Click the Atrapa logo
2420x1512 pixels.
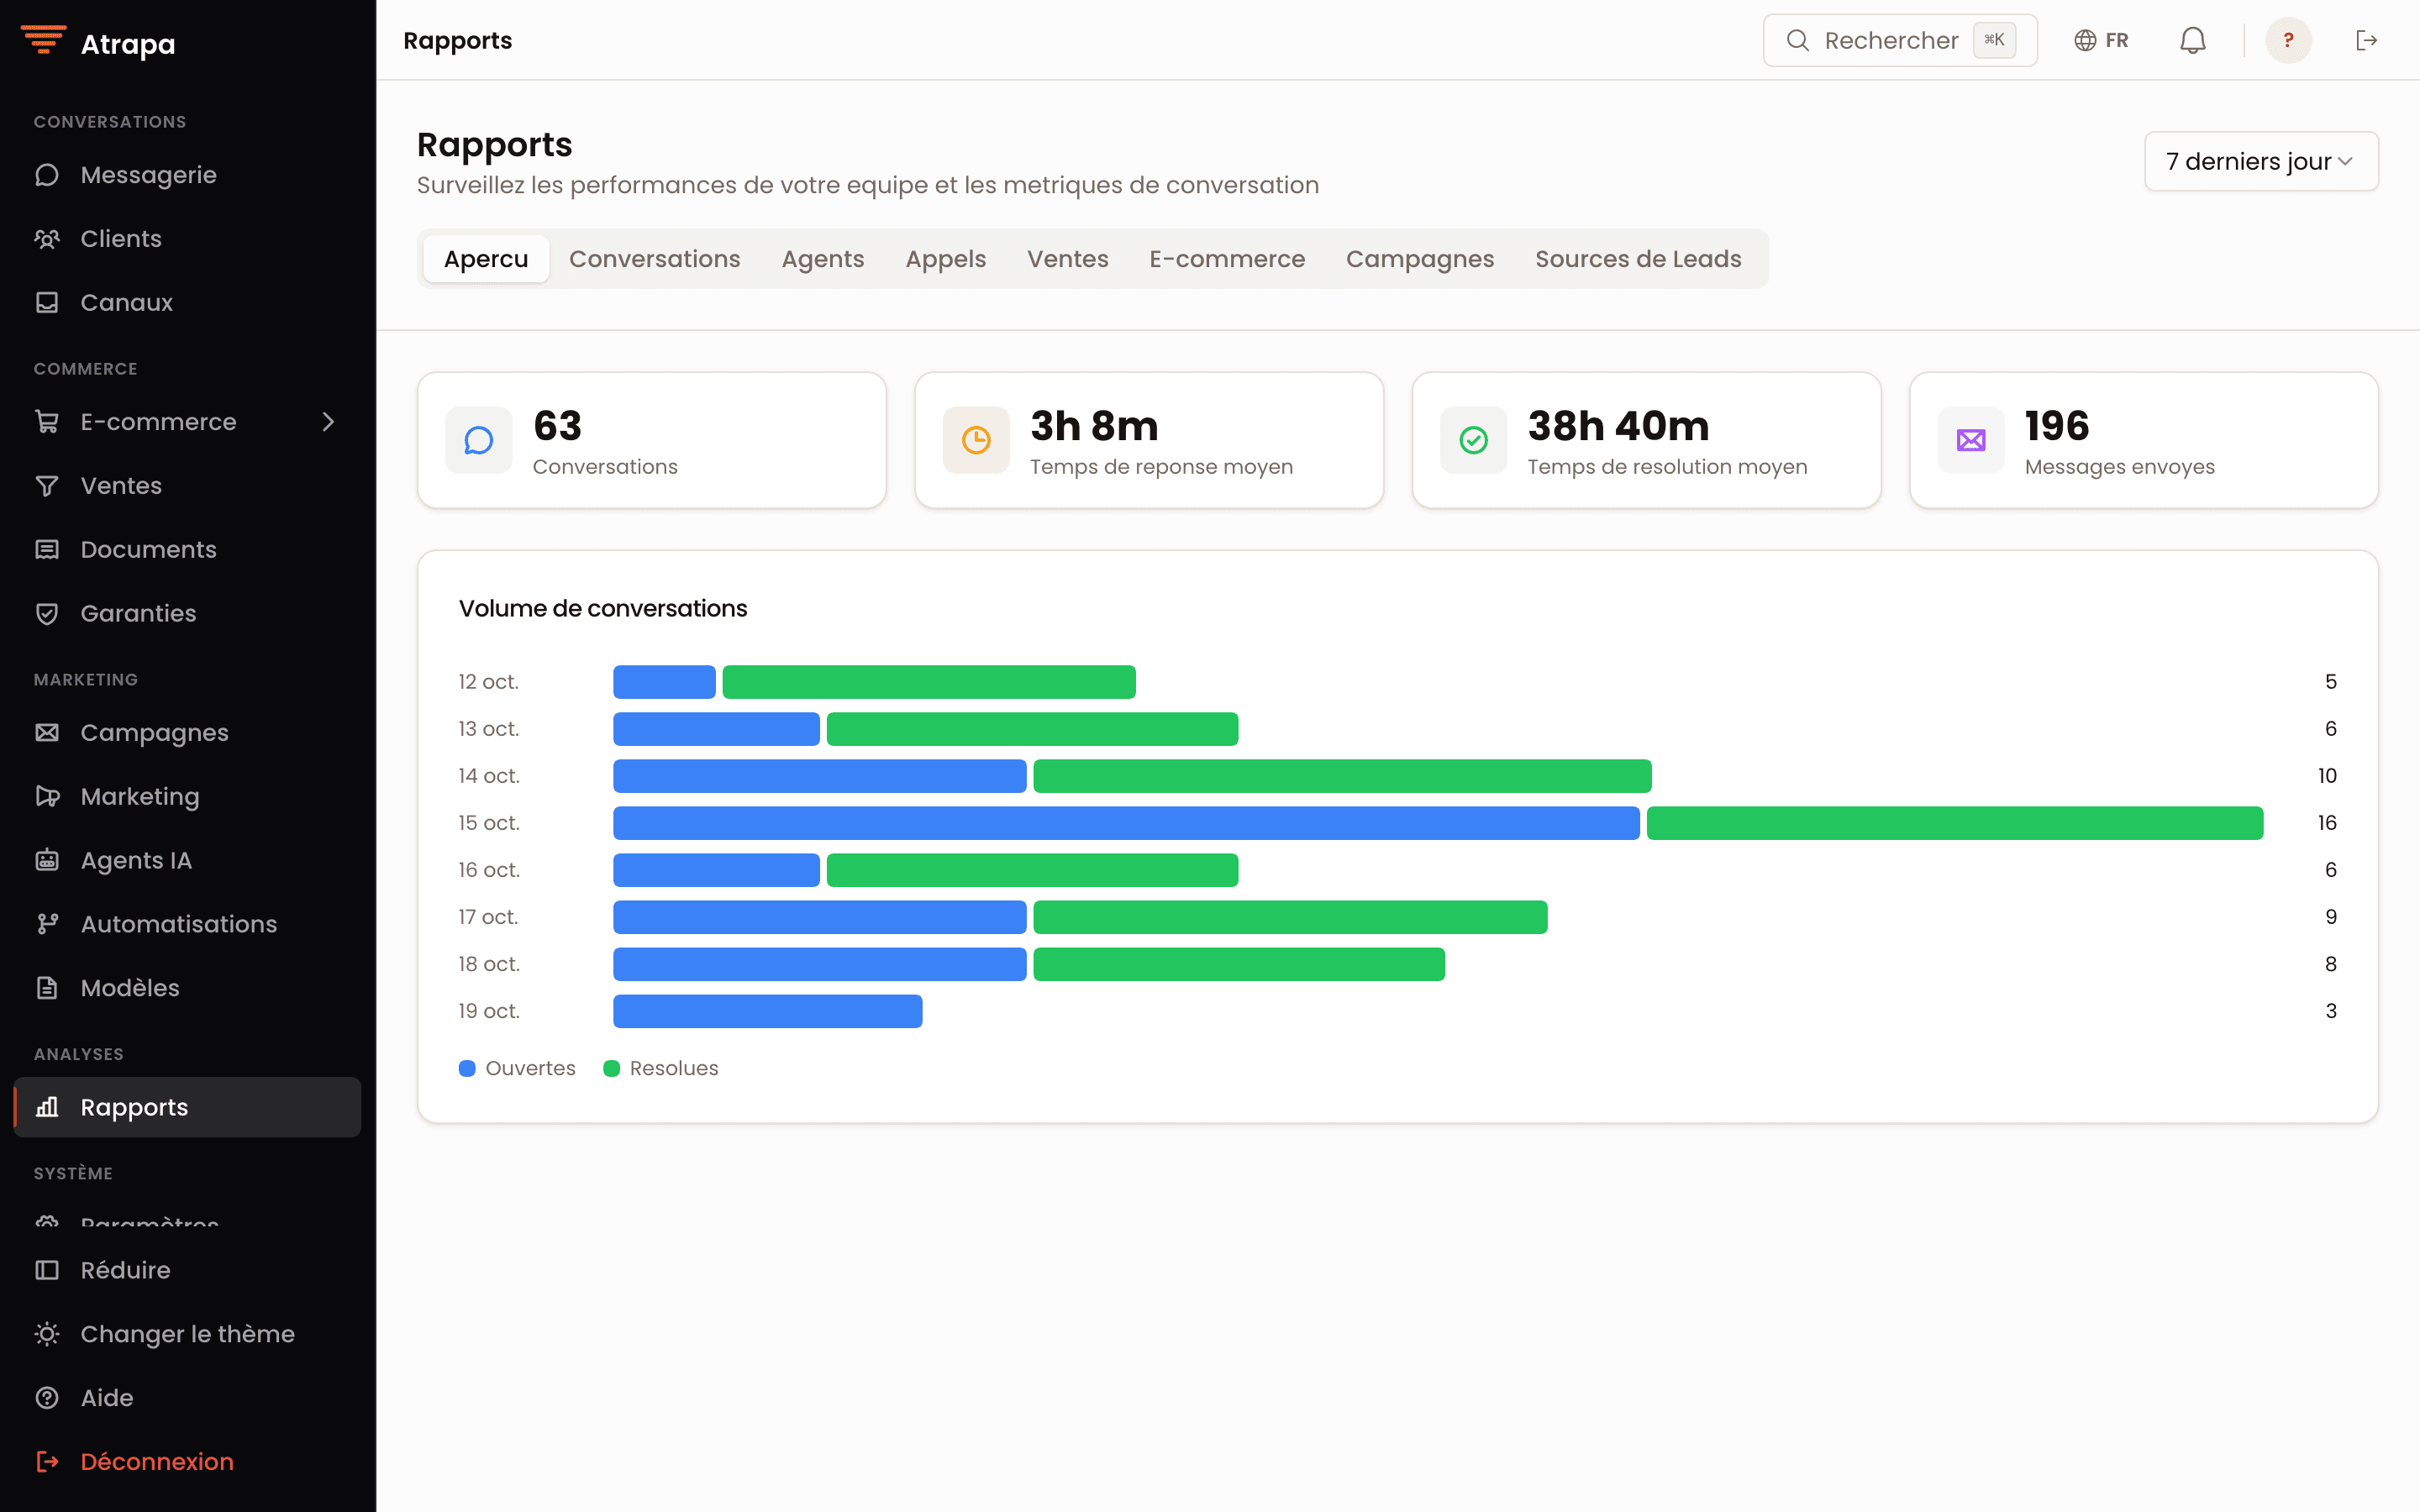[98, 43]
